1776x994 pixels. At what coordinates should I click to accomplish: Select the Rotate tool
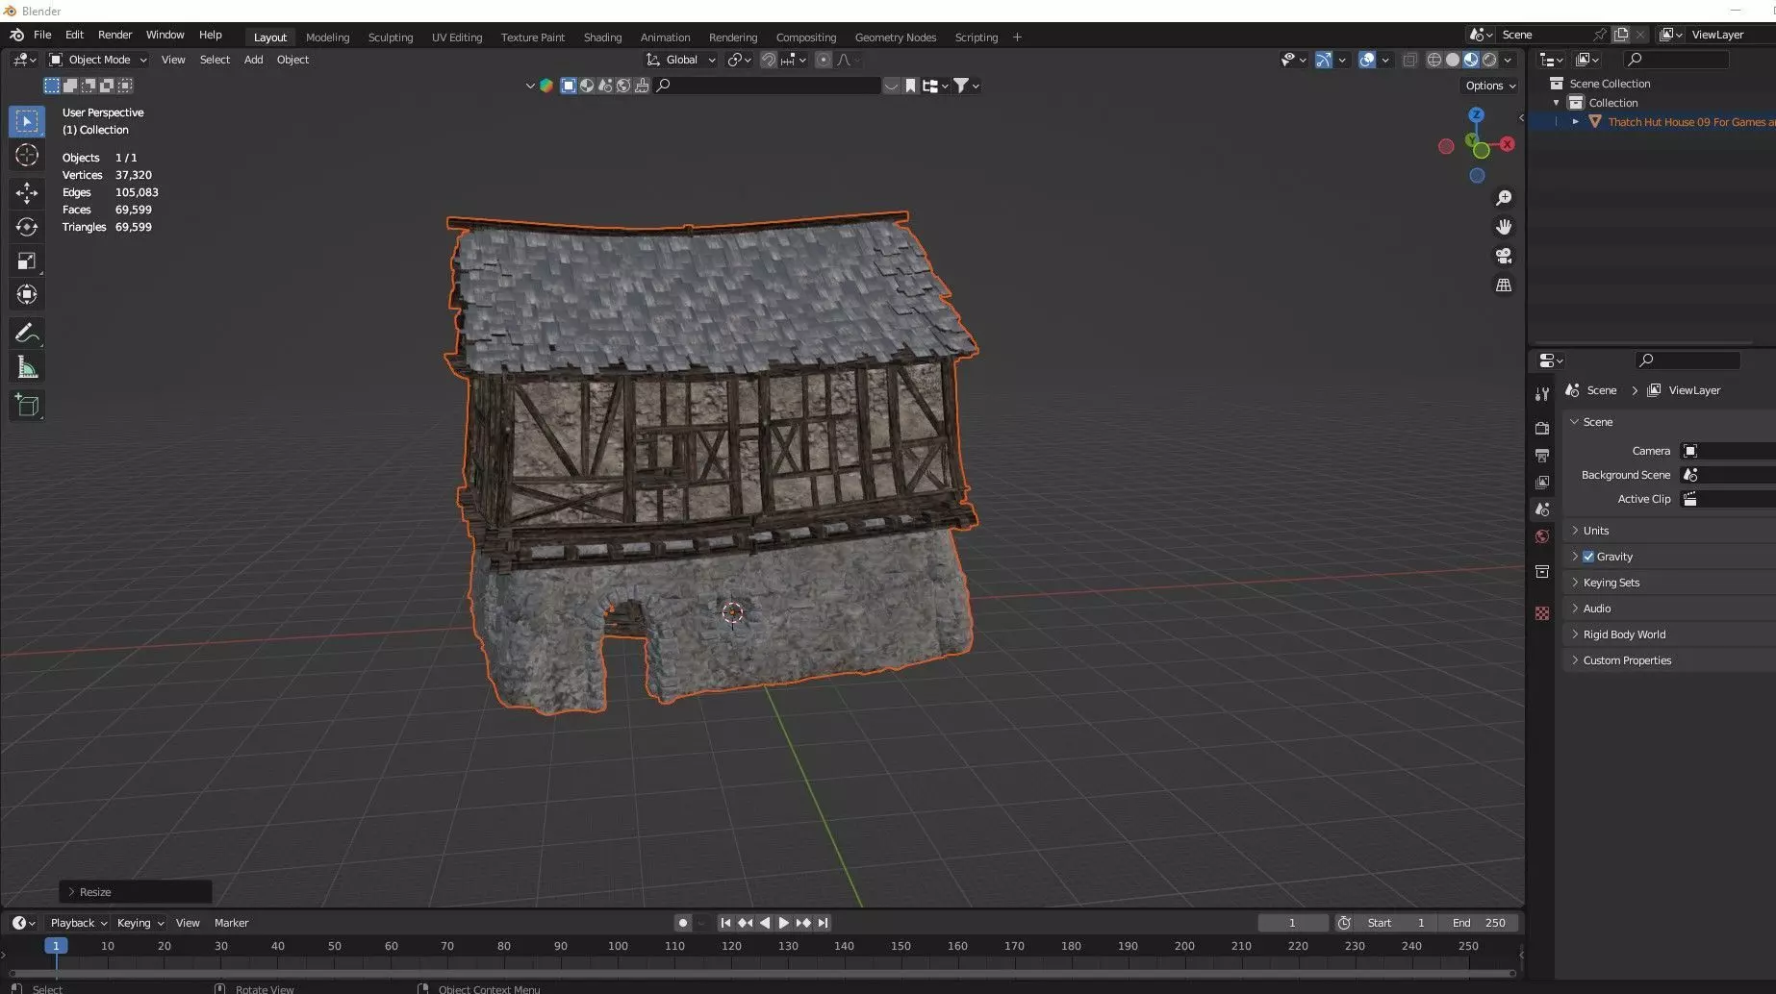(27, 227)
